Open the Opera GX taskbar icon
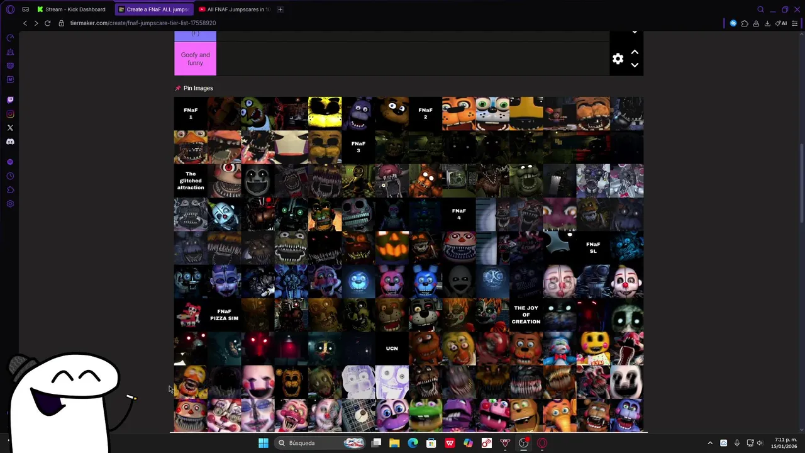Viewport: 805px width, 453px height. (542, 443)
